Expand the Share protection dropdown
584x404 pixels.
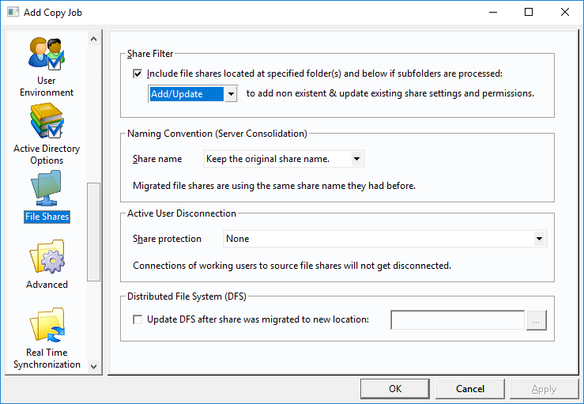coord(539,239)
